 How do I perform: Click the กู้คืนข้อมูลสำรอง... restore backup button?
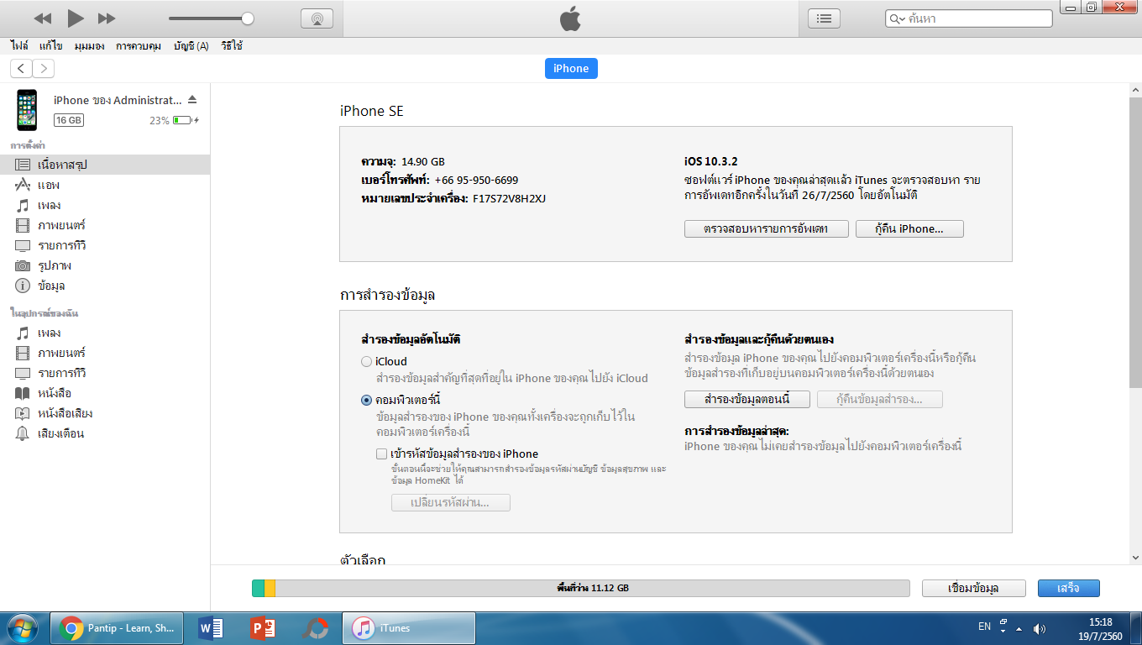(880, 399)
